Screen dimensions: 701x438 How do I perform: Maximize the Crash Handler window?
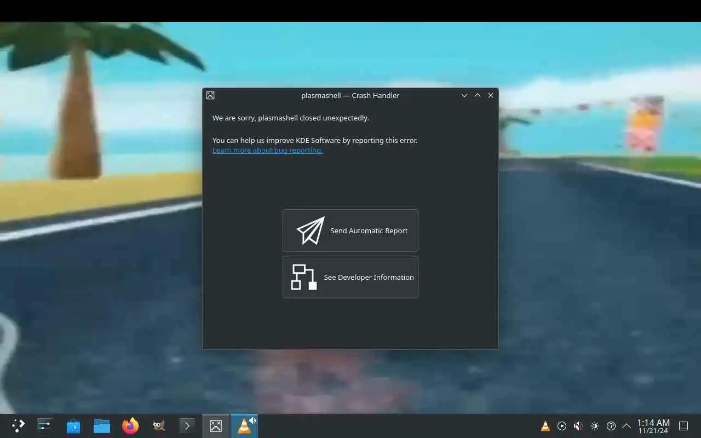point(478,95)
